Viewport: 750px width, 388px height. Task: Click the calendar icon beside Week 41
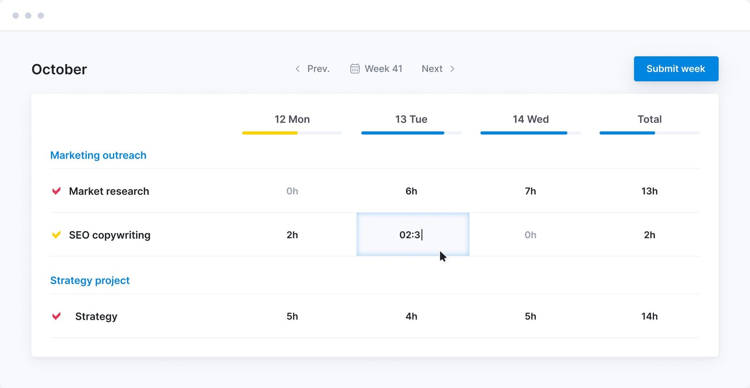pos(355,69)
